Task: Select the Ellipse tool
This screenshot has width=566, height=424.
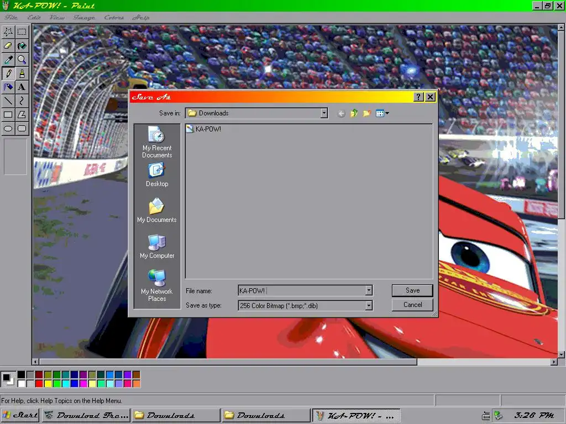Action: [8, 128]
